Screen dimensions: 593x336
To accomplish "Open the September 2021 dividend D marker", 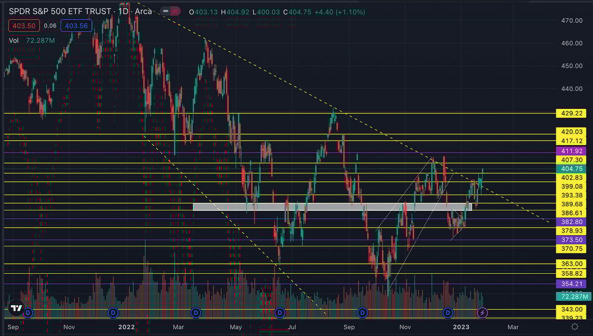I will 28,312.
